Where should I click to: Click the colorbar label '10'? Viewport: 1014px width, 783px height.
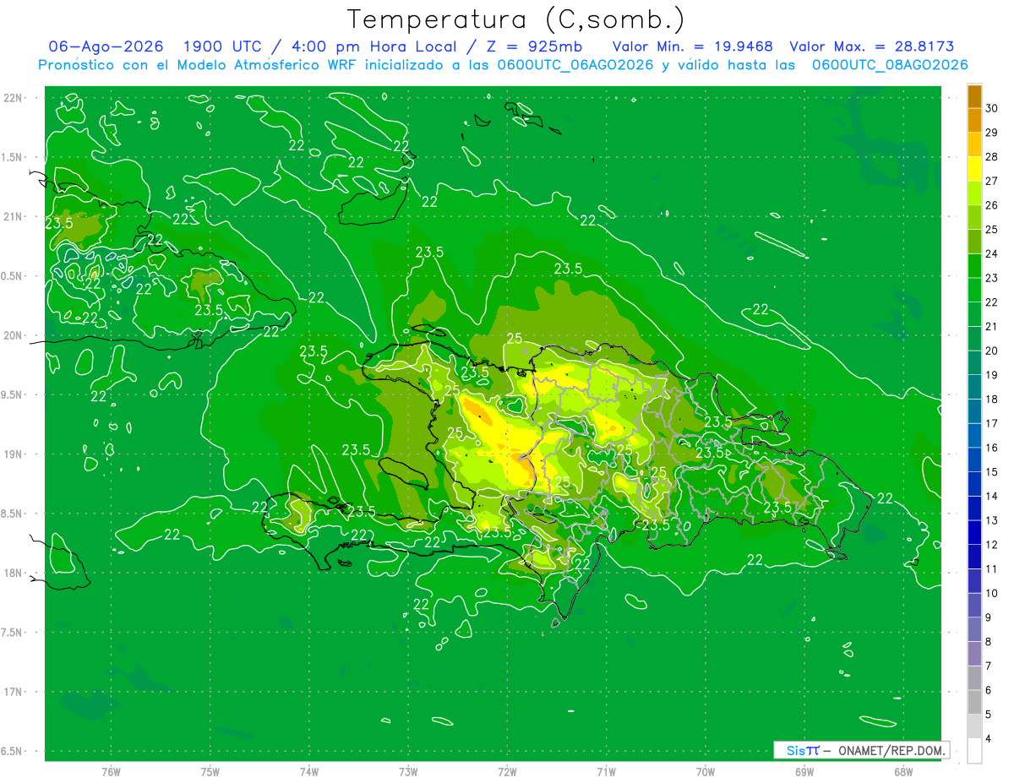(991, 593)
